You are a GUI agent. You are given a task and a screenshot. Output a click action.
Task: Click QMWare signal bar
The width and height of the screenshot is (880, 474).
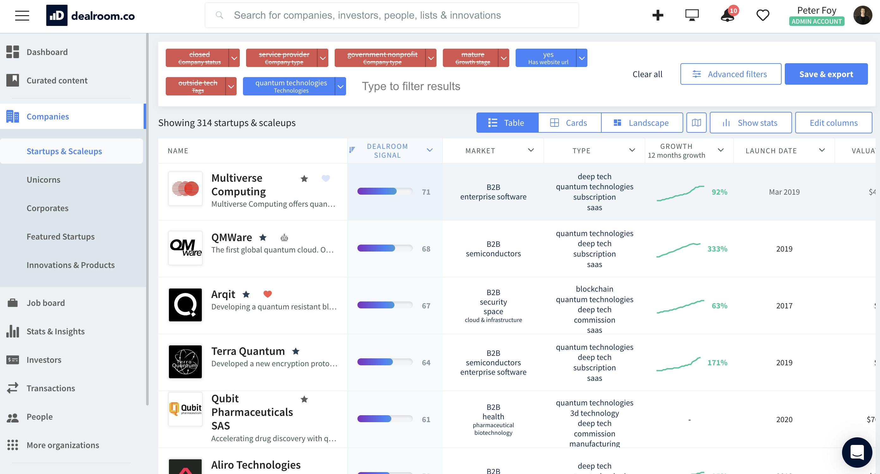385,248
